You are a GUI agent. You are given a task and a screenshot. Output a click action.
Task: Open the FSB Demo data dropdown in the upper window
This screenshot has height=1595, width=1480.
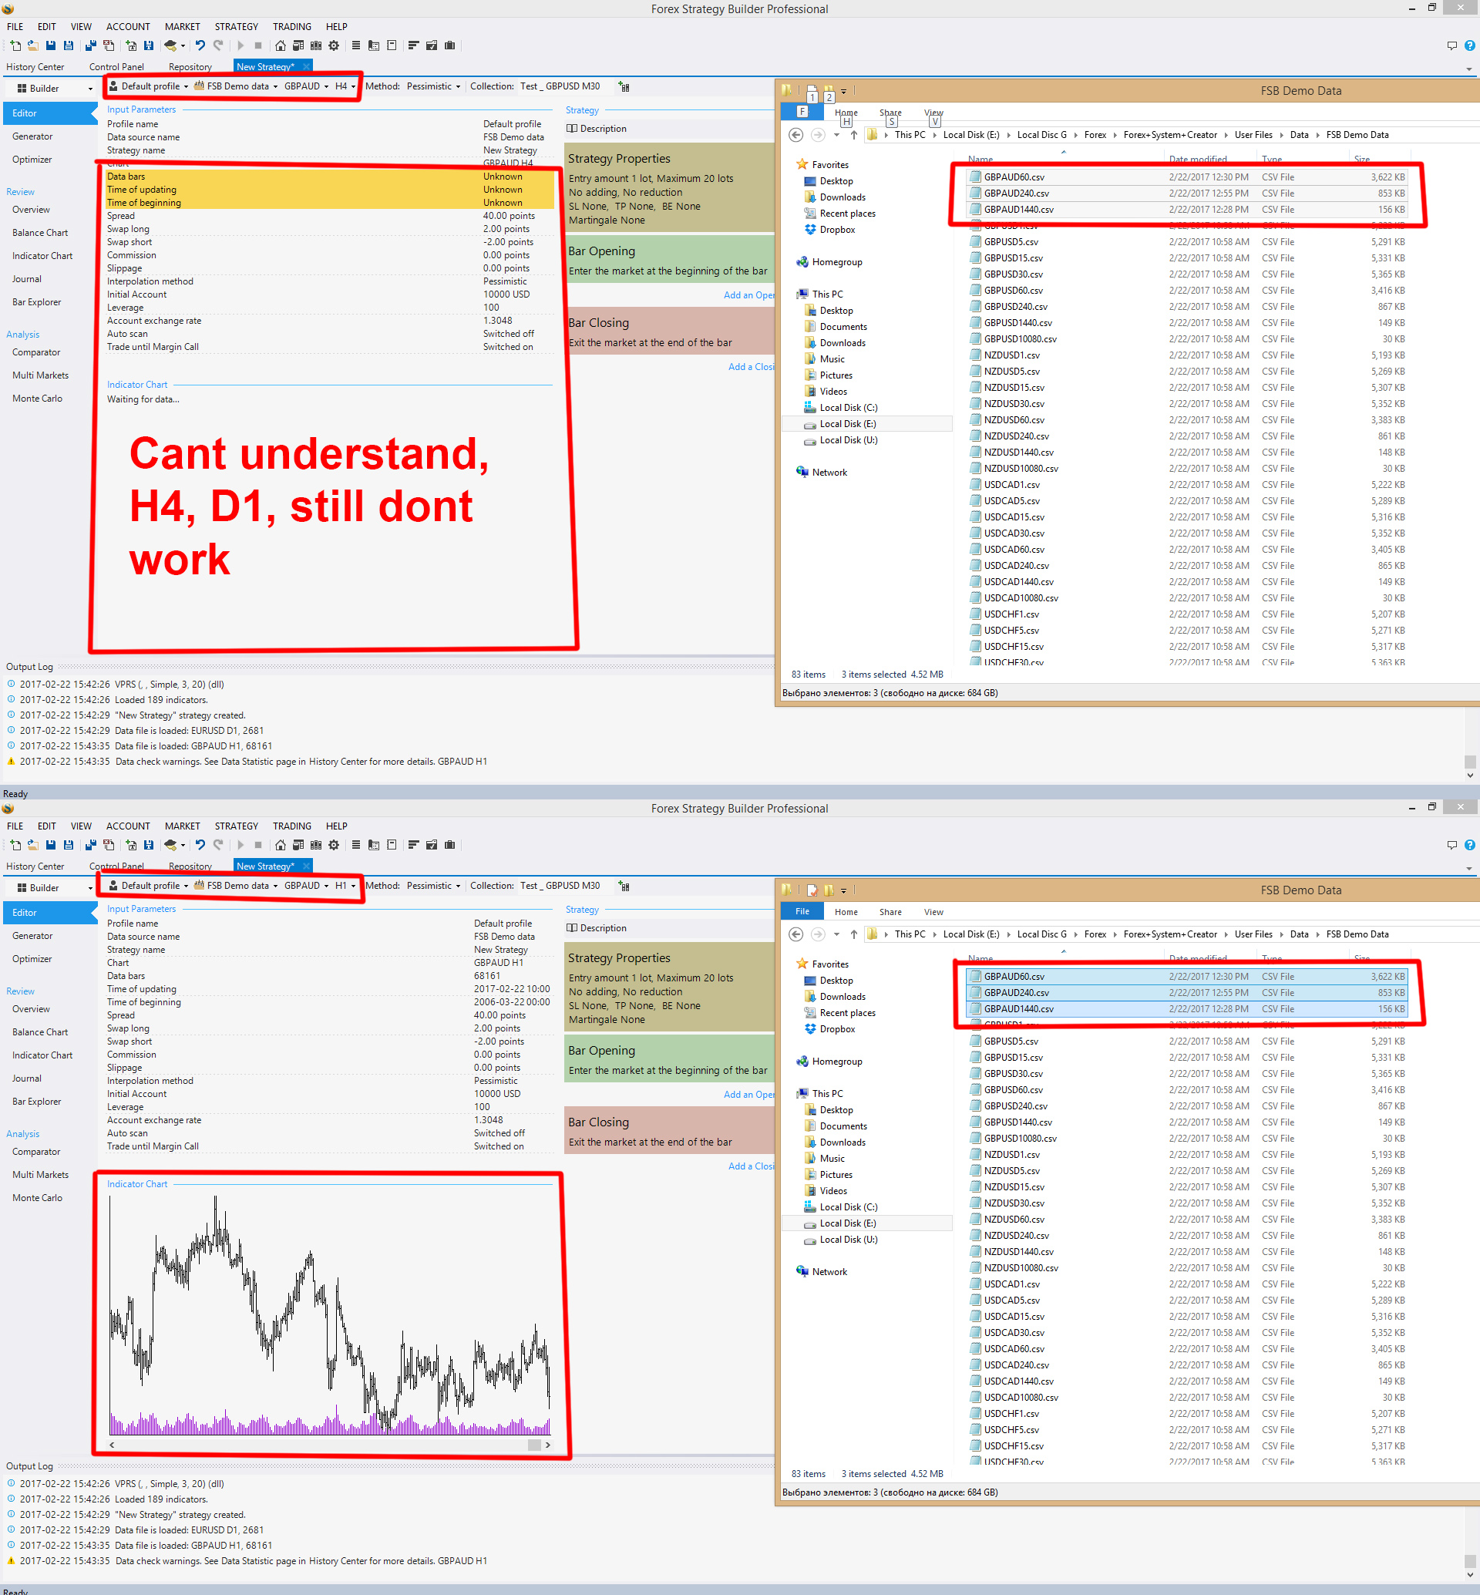236,86
